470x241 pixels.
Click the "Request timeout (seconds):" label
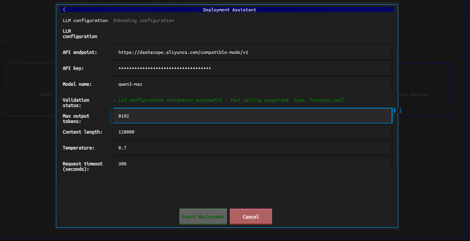pos(82,166)
